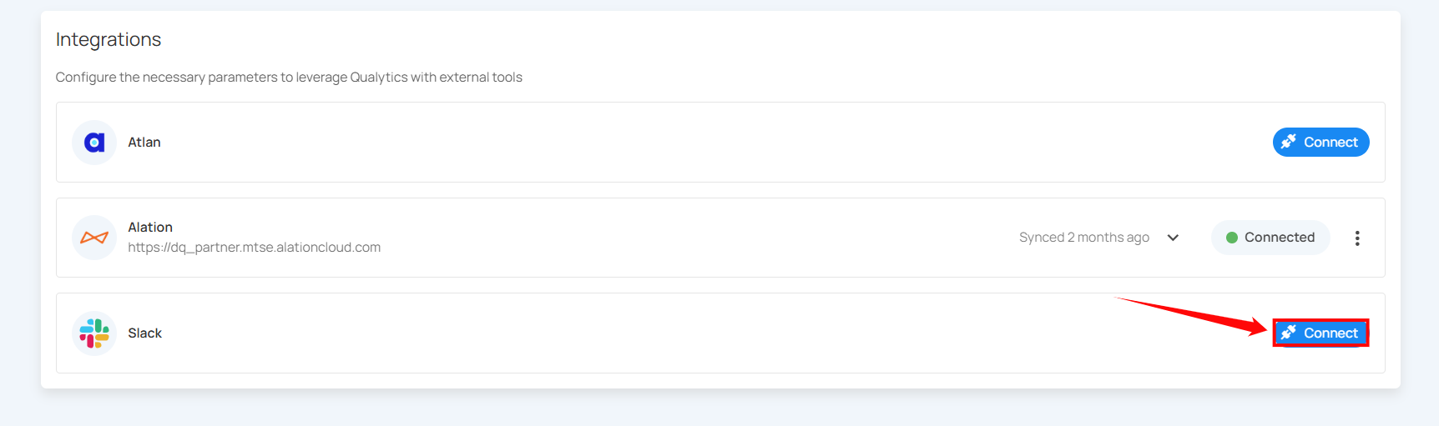Select the Slack integration name
1439x426 pixels.
pos(144,333)
